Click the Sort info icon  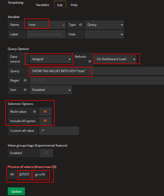tap(25, 90)
